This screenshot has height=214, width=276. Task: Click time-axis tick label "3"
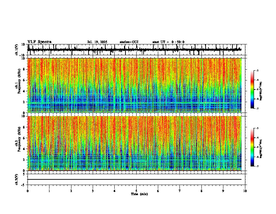click(93, 191)
